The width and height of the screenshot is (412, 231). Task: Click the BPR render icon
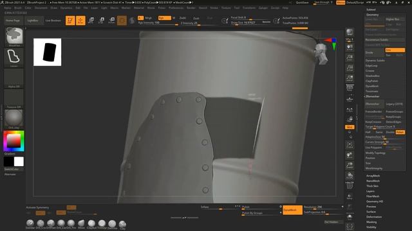pyautogui.click(x=350, y=32)
